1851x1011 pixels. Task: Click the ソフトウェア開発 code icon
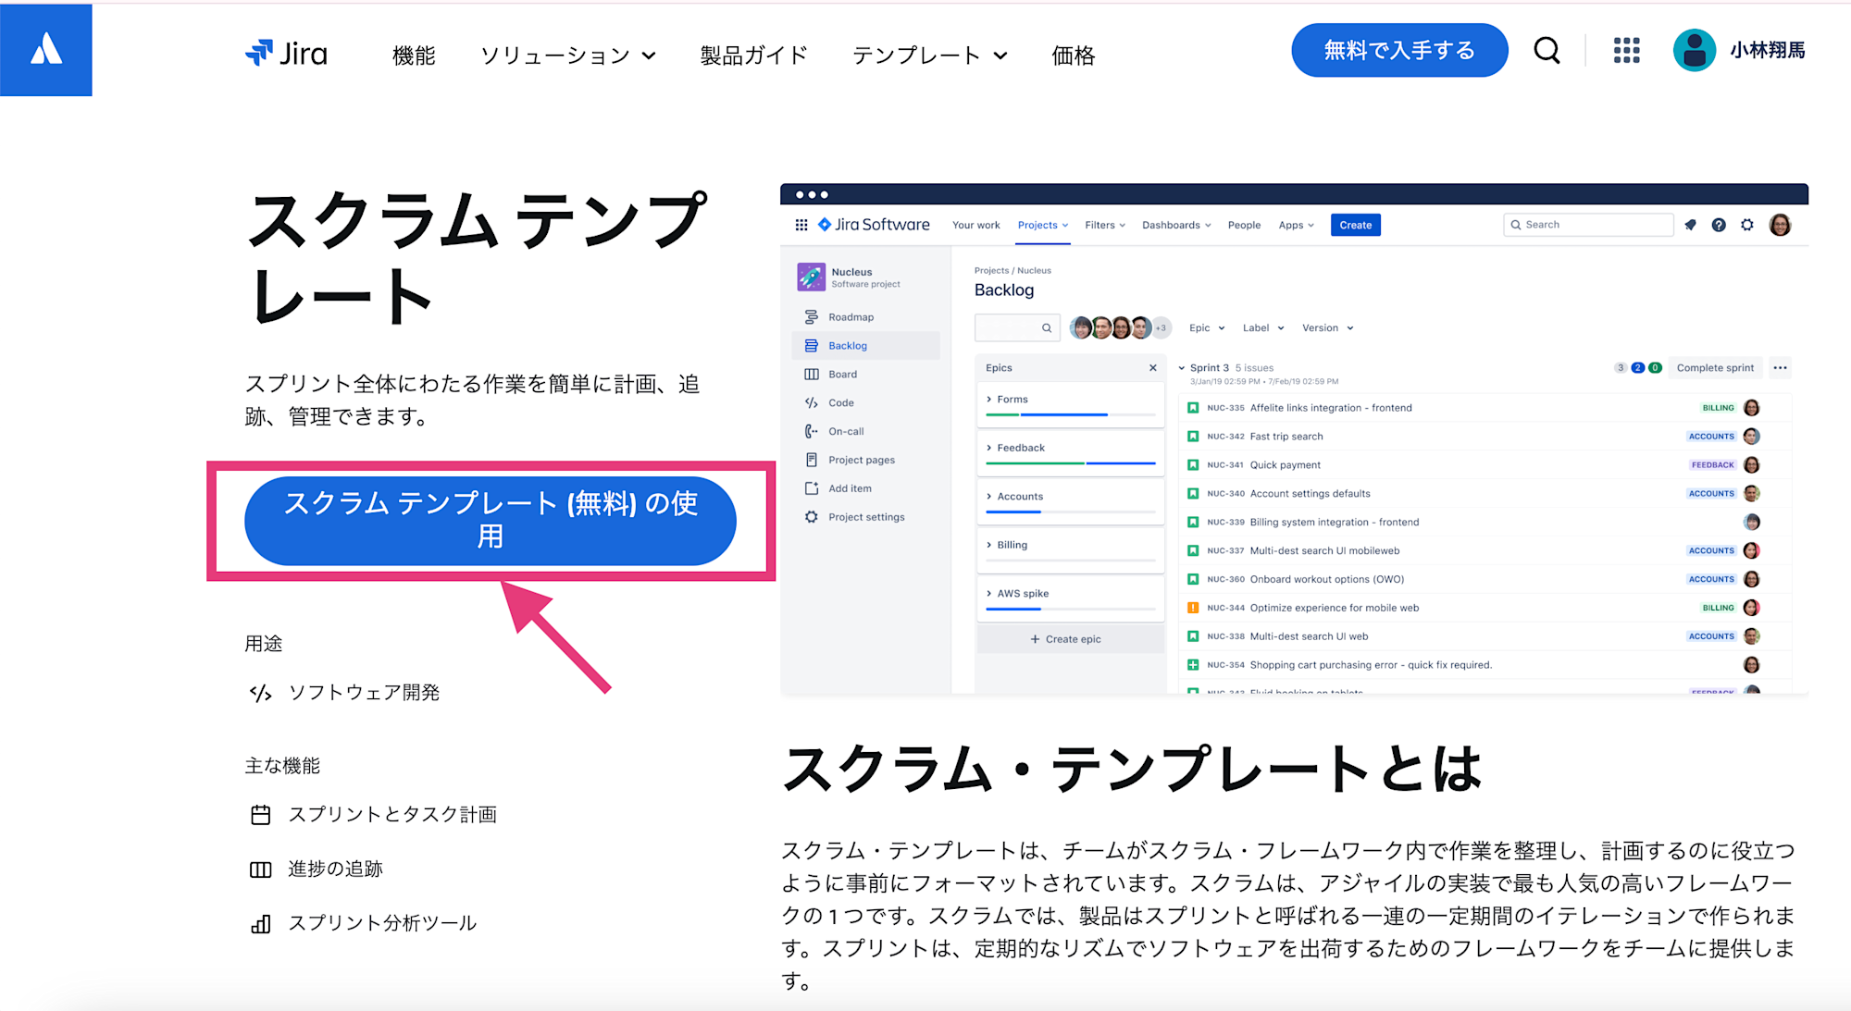pyautogui.click(x=261, y=693)
